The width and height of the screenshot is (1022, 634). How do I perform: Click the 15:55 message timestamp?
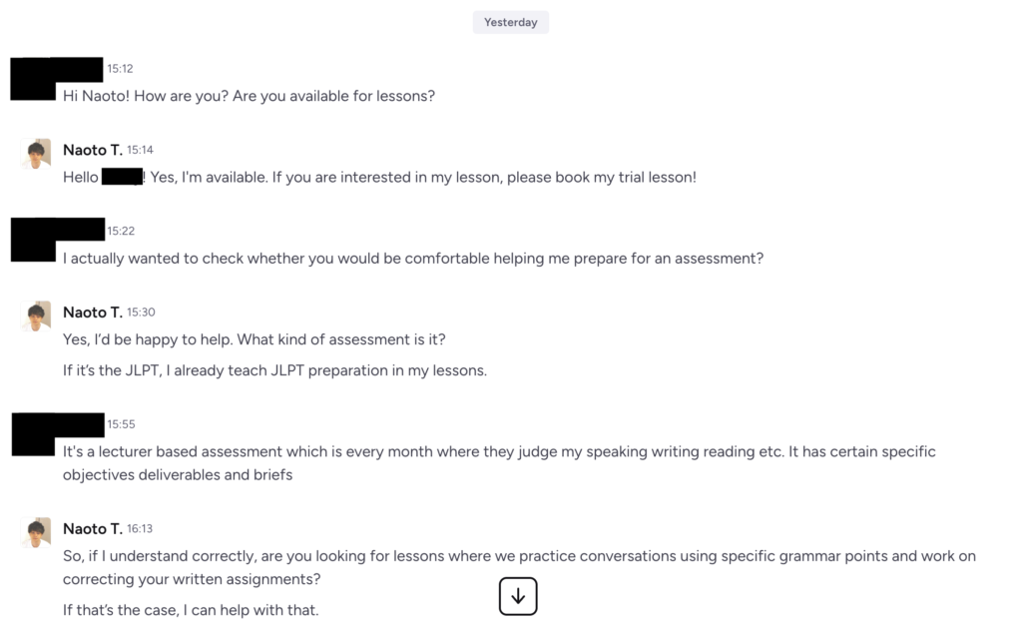coord(121,424)
